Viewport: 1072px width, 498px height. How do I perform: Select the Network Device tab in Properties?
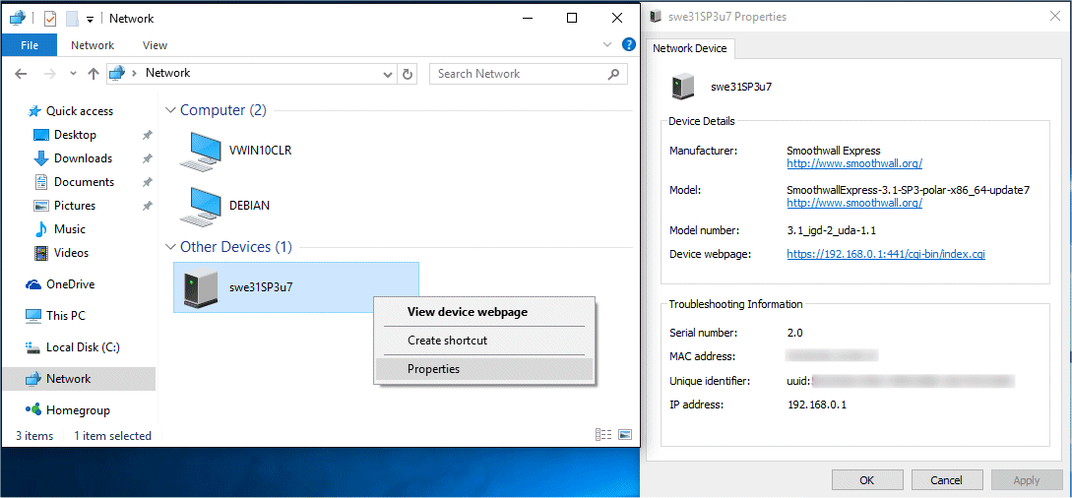(690, 48)
